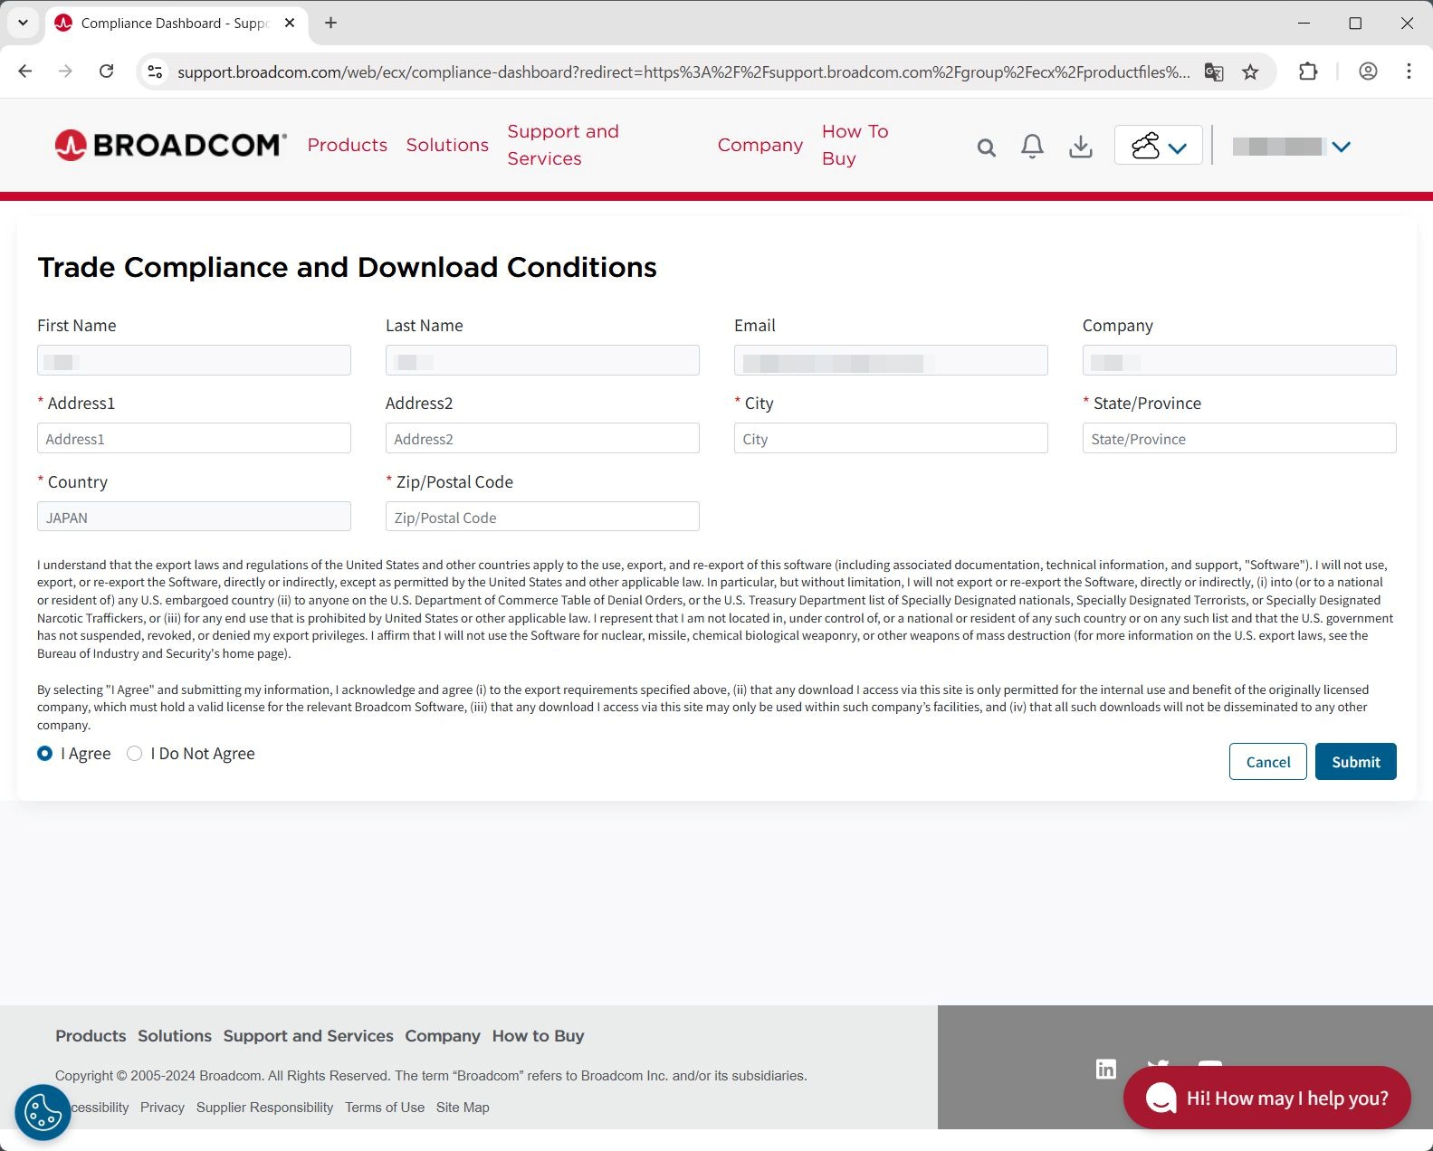
Task: Click the Zip/Postal Code field
Action: point(542,517)
